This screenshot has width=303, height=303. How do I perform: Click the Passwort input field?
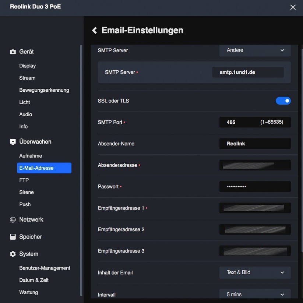coord(255,186)
